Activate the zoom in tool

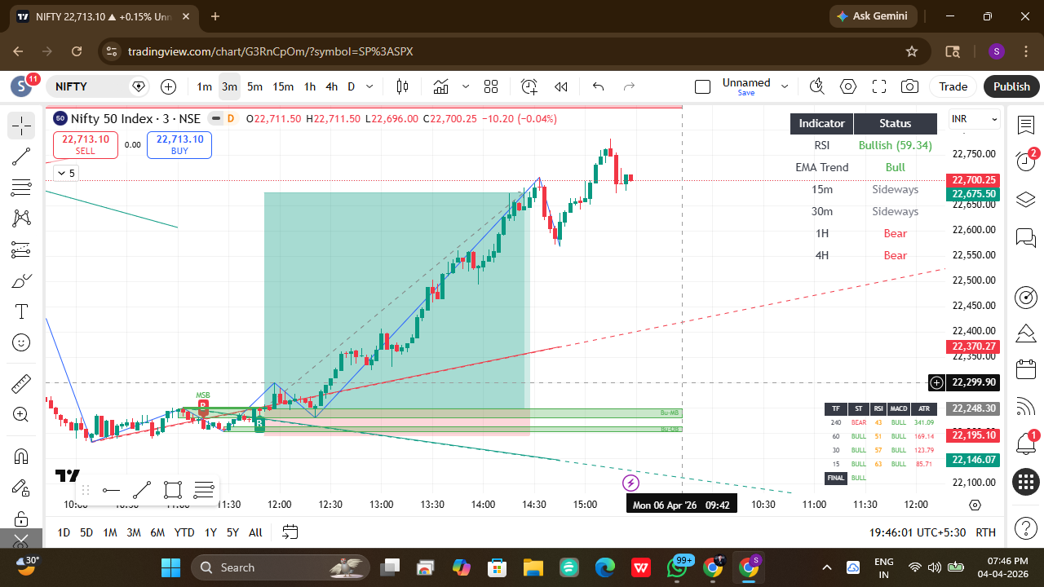(21, 415)
